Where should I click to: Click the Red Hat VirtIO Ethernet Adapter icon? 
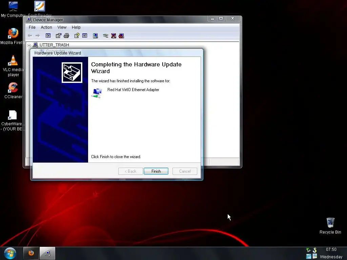[x=97, y=93]
